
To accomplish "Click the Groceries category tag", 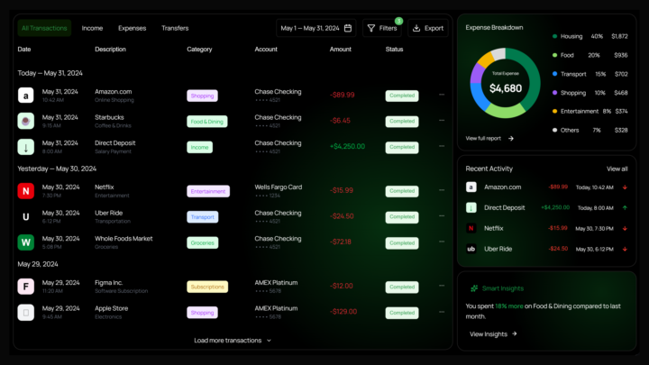I will pos(203,243).
